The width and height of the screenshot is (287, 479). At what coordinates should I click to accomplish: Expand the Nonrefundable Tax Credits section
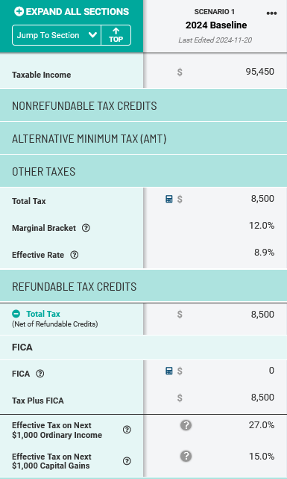pos(143,105)
